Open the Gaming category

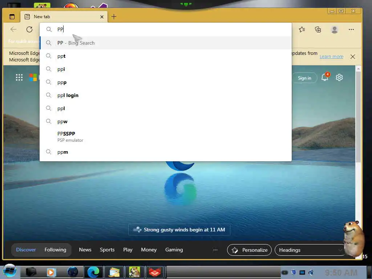[174, 250]
